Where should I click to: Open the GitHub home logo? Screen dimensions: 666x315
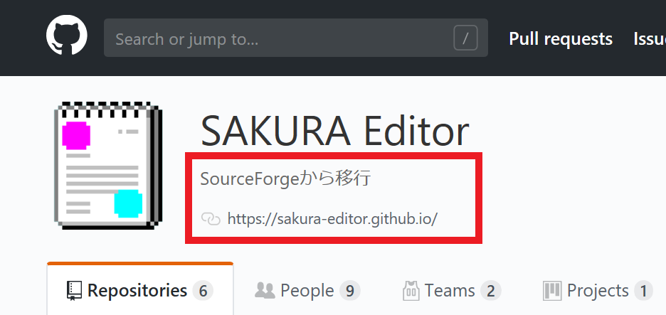point(67,36)
